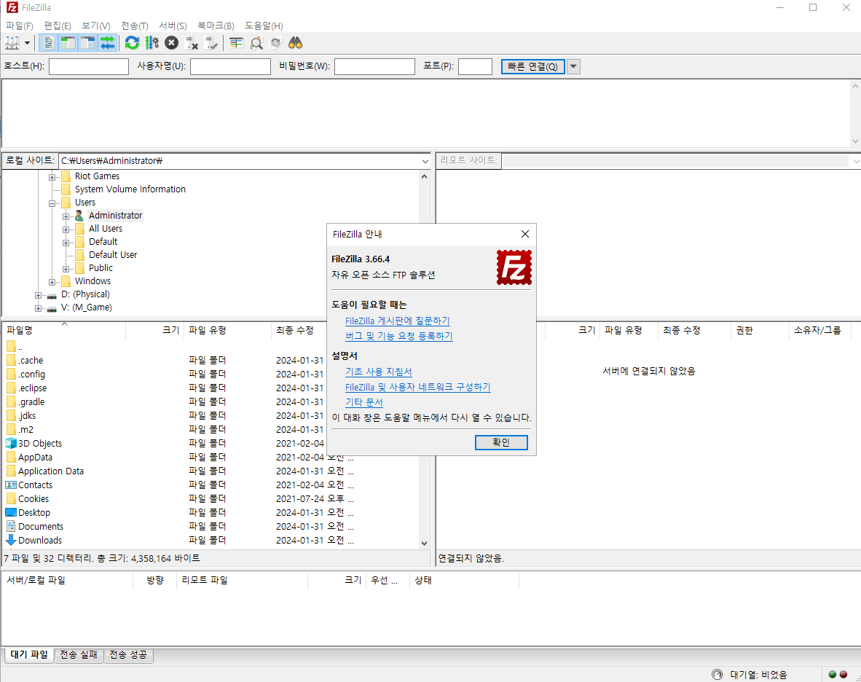Switch to the 대기 파일 tab
The width and height of the screenshot is (861, 682).
coord(29,654)
